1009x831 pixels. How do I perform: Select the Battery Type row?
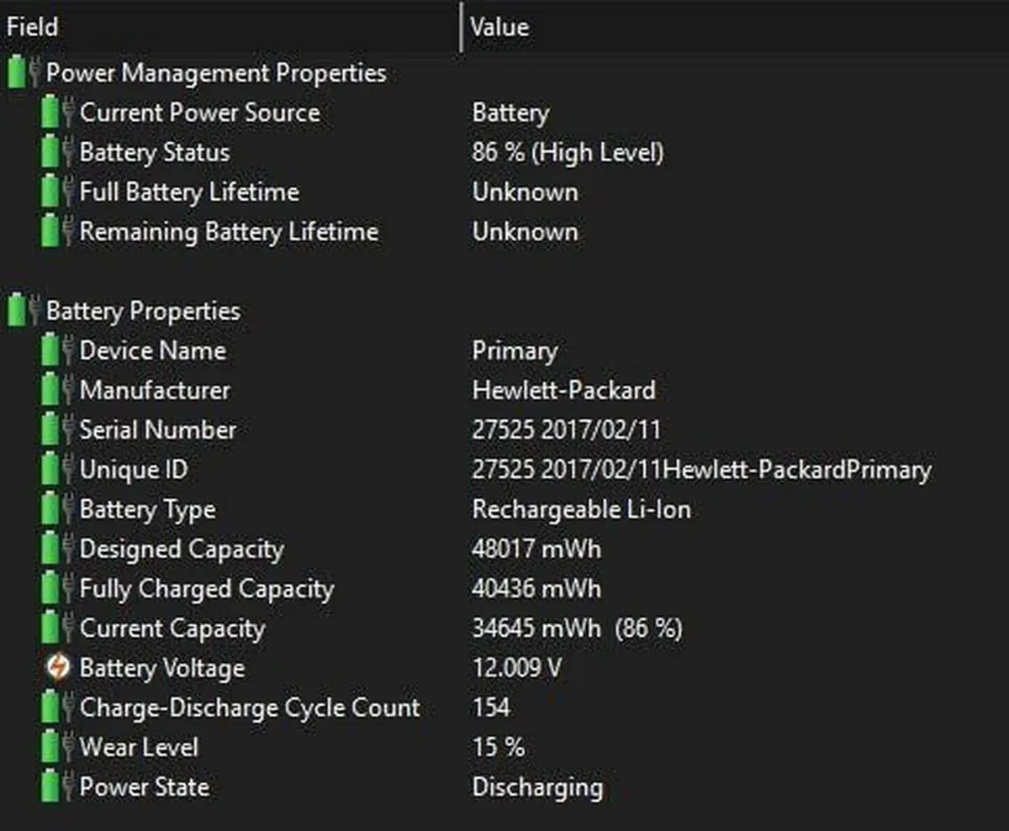click(147, 510)
